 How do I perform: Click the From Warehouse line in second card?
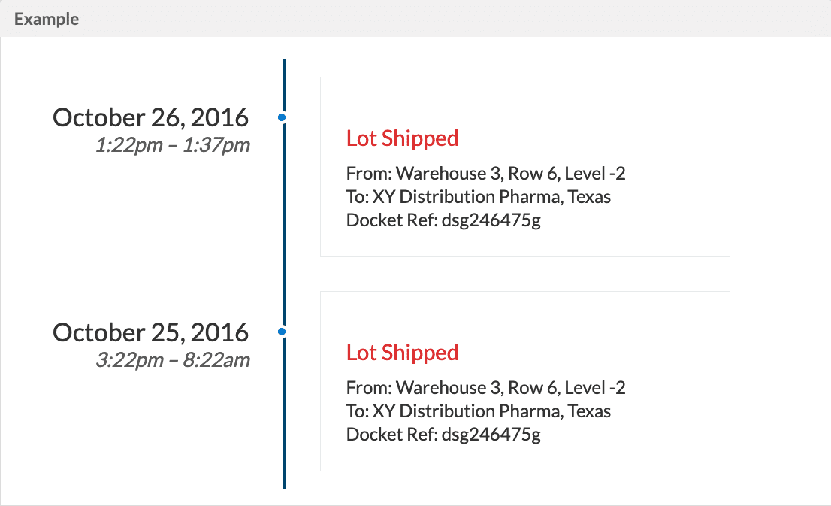pos(485,388)
